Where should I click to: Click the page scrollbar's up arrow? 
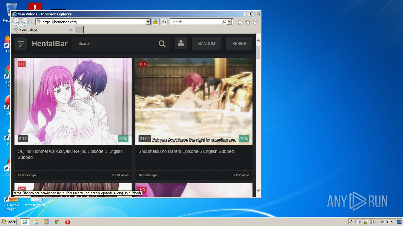pos(258,40)
